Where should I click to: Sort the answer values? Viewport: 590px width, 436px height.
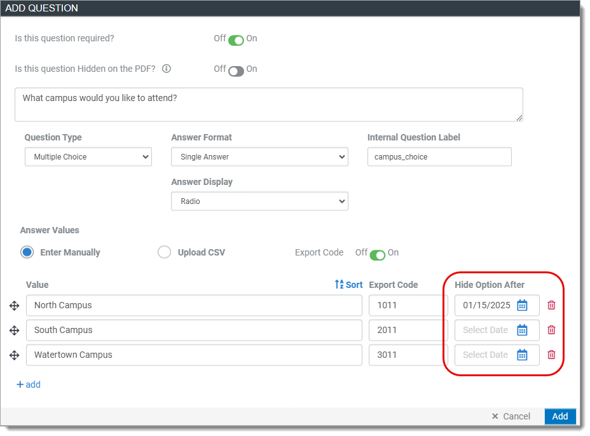click(x=349, y=285)
